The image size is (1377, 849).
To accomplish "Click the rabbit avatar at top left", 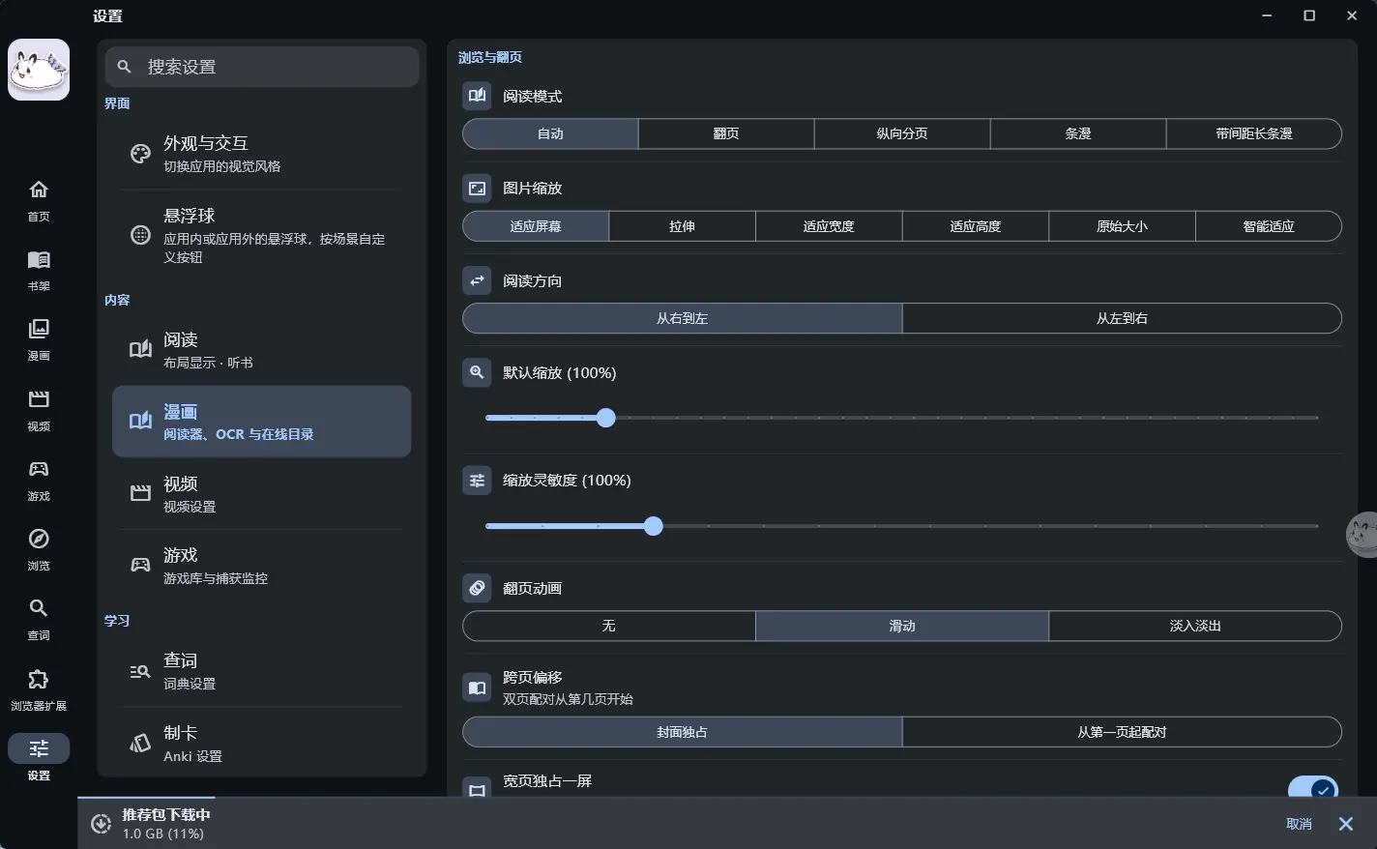I will click(x=39, y=70).
